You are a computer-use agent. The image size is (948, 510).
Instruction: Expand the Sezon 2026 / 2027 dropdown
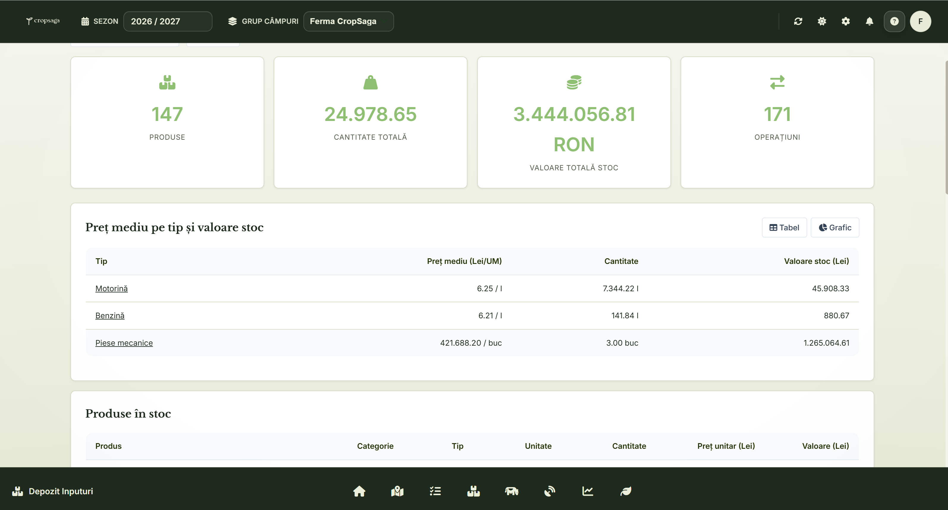click(x=167, y=21)
